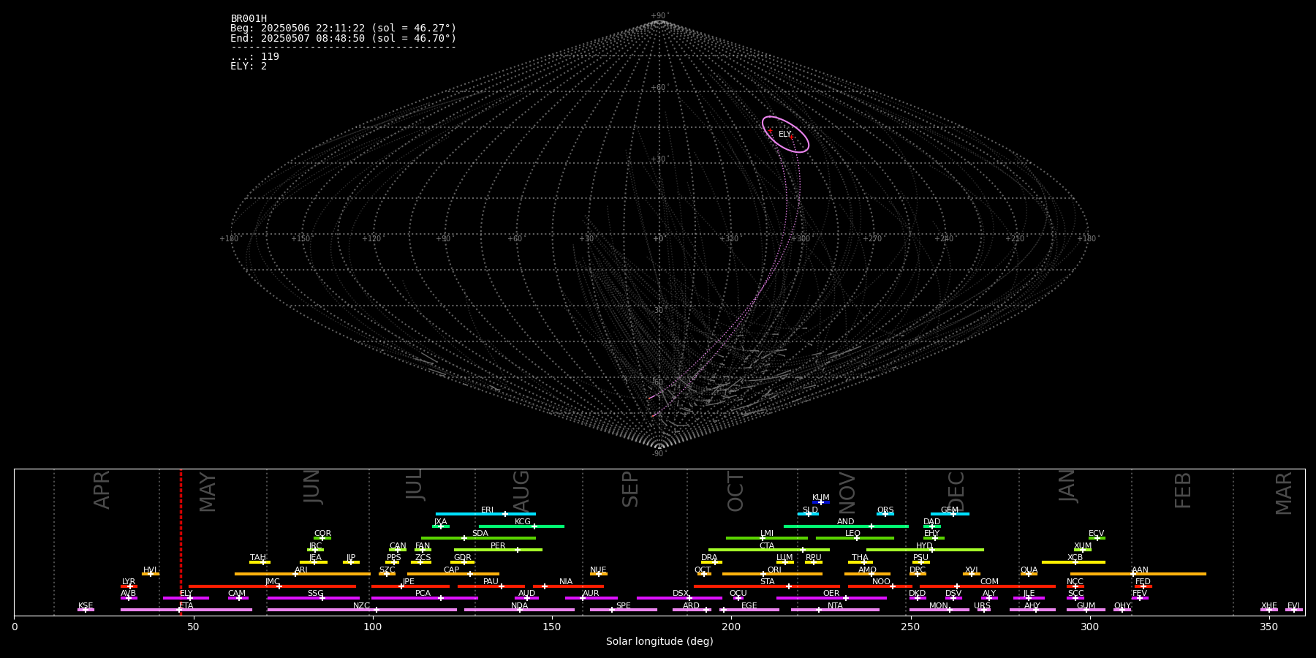Select the ORI shower label
The width and height of the screenshot is (1316, 658).
pyautogui.click(x=774, y=570)
